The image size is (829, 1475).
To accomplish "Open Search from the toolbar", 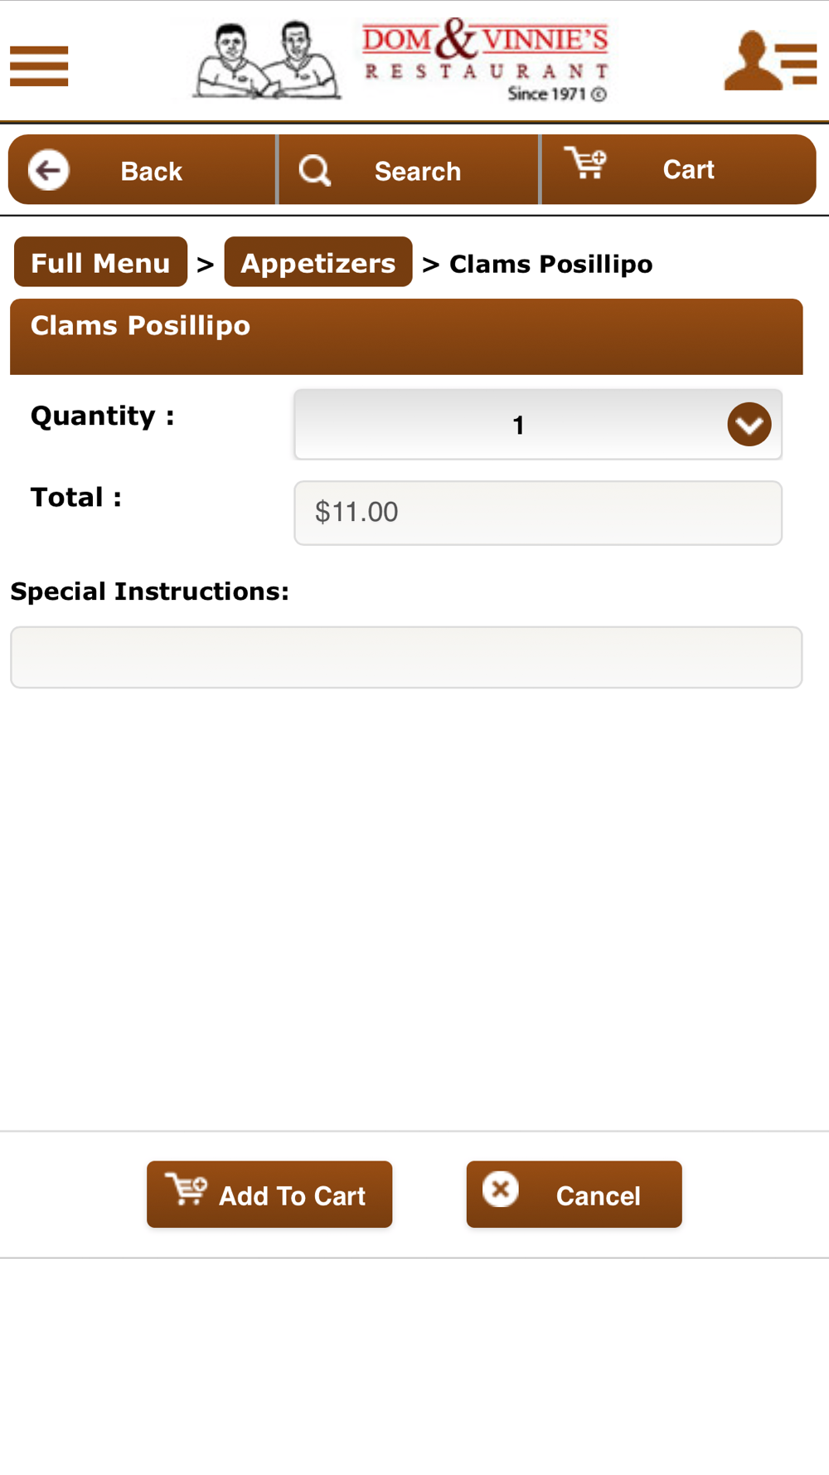I will point(409,170).
